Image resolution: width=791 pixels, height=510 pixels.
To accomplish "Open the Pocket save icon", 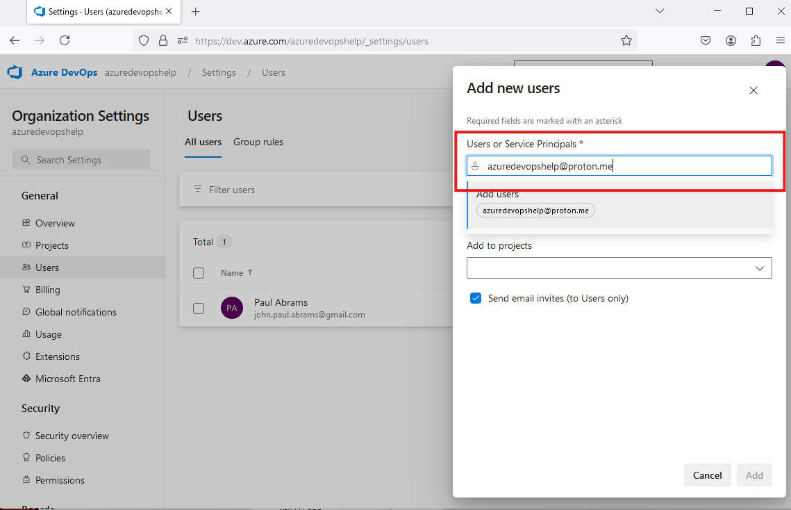I will 706,40.
